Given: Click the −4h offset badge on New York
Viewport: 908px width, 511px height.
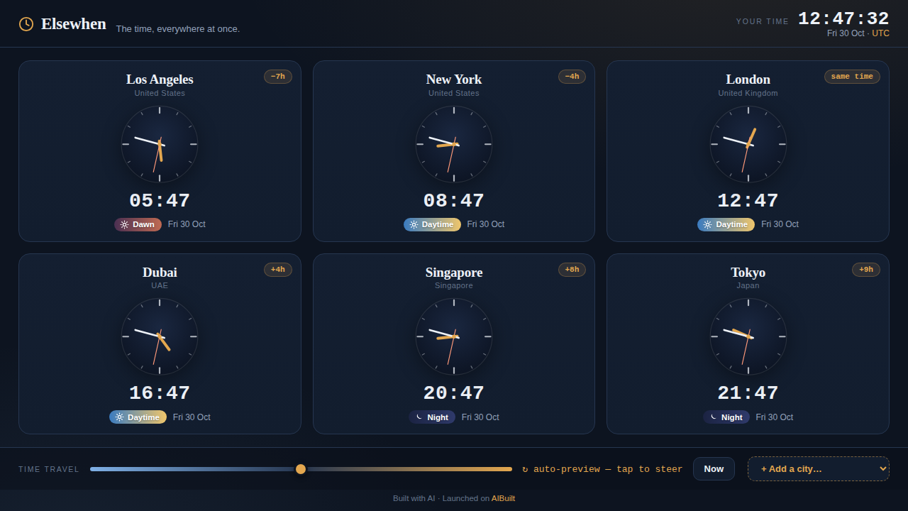Looking at the screenshot, I should click(x=572, y=77).
